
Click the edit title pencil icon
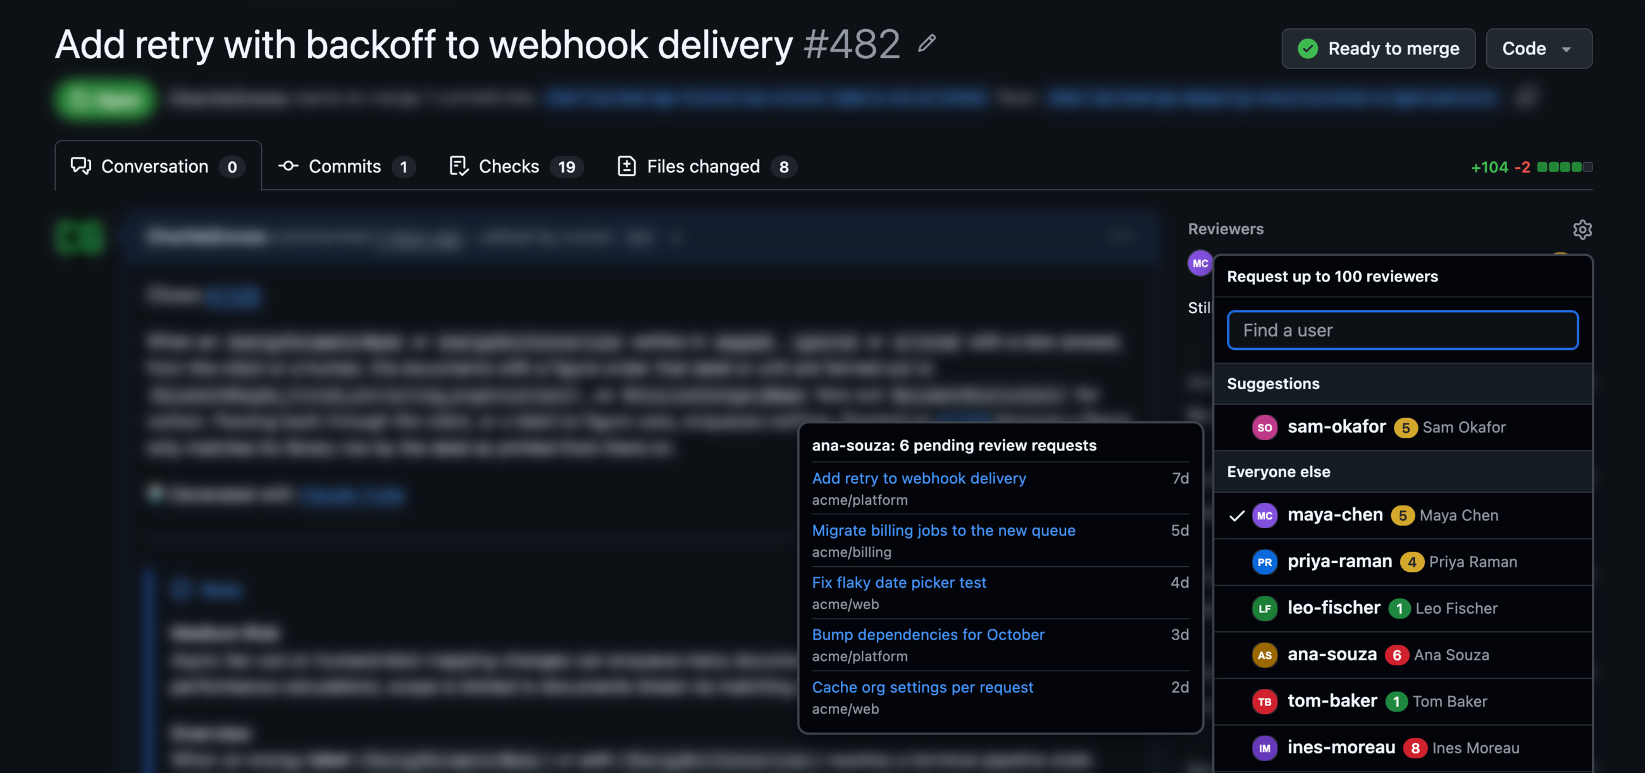click(927, 44)
